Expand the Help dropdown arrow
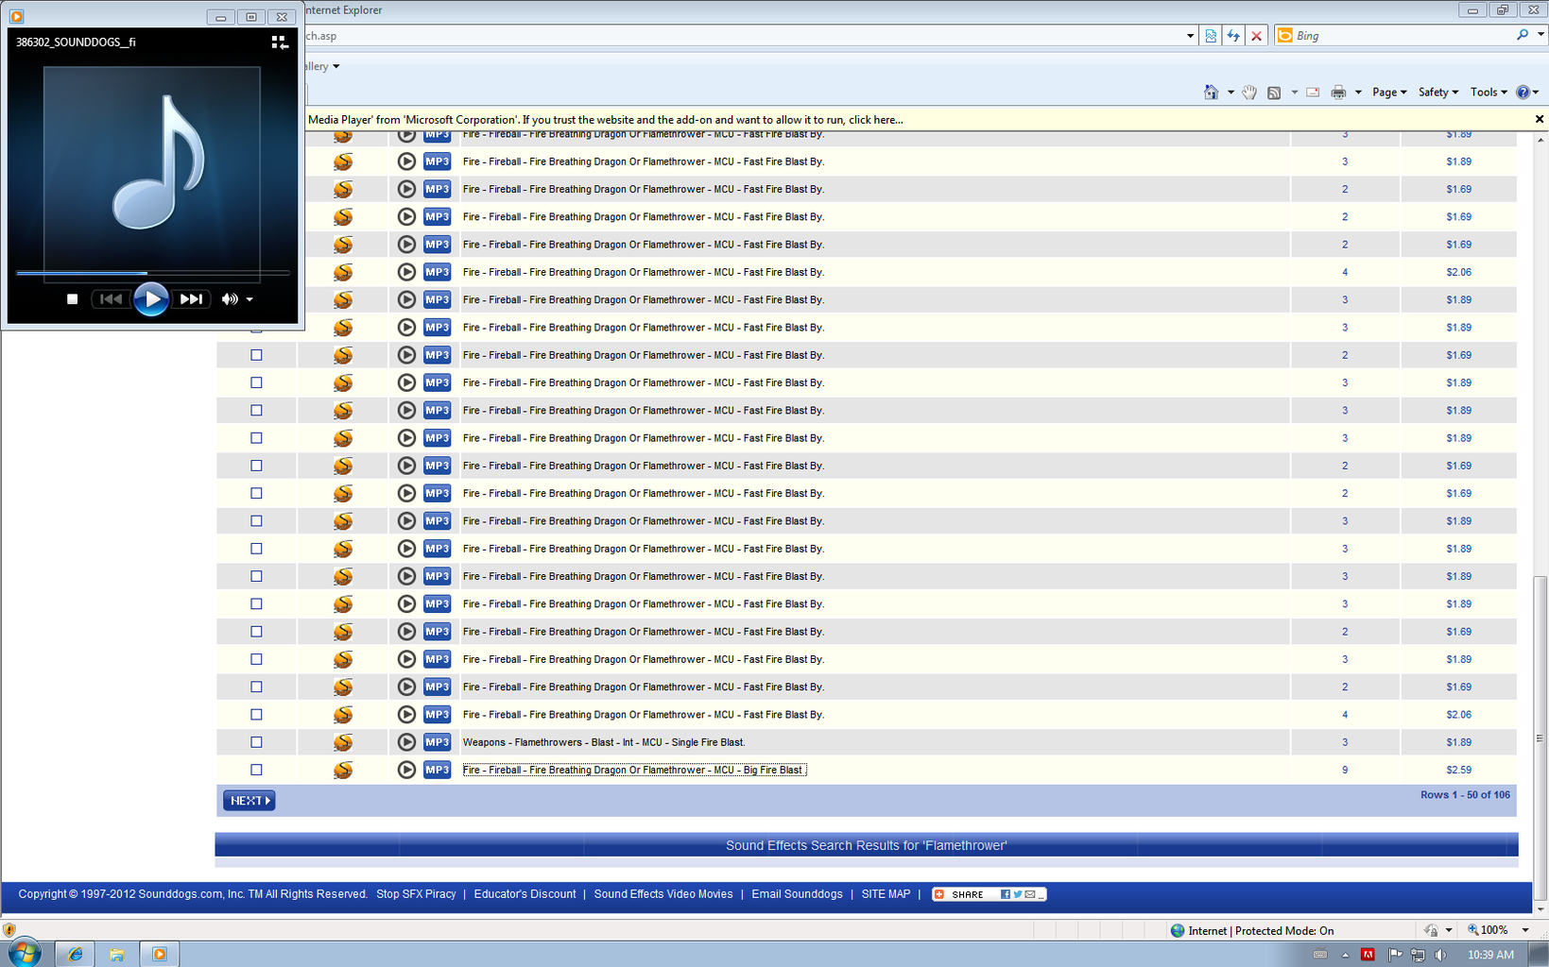1549x967 pixels. [1536, 93]
